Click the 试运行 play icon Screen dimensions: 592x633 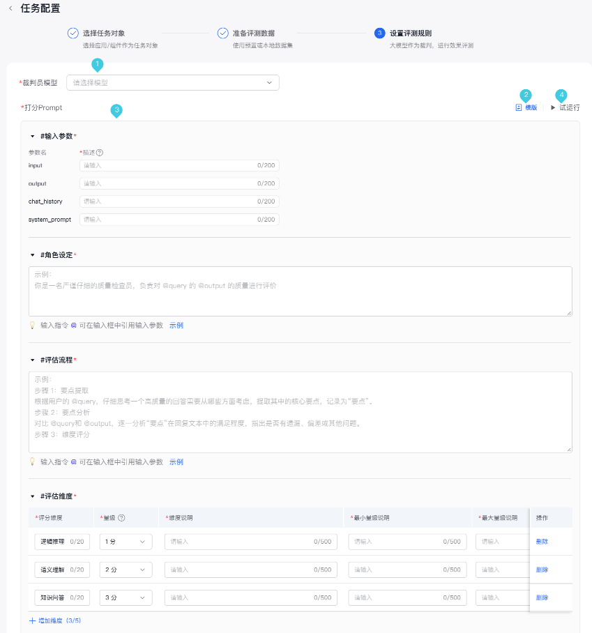(553, 107)
